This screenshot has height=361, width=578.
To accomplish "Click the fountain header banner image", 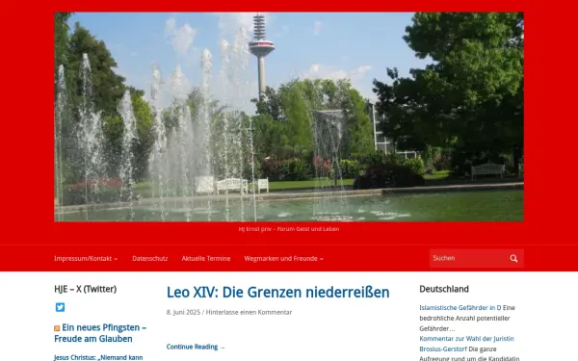I will (x=289, y=116).
